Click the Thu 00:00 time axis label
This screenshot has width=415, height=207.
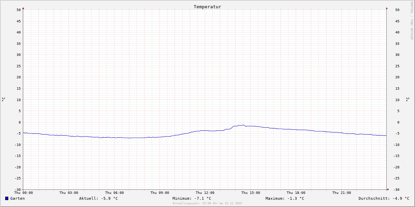pyautogui.click(x=24, y=193)
